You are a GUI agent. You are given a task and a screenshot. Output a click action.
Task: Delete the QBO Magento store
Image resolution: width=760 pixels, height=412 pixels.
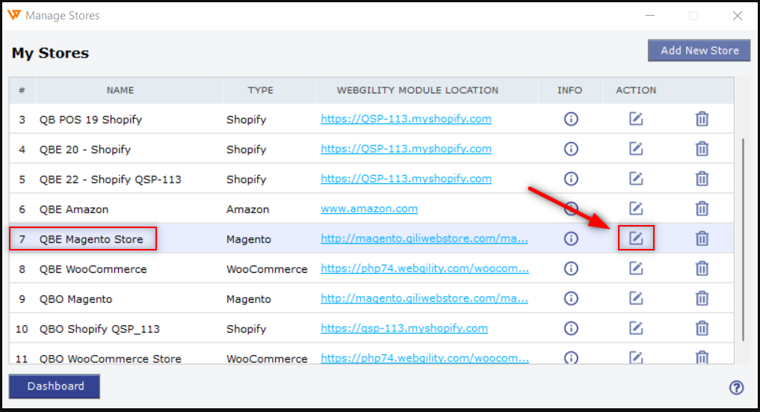(702, 298)
